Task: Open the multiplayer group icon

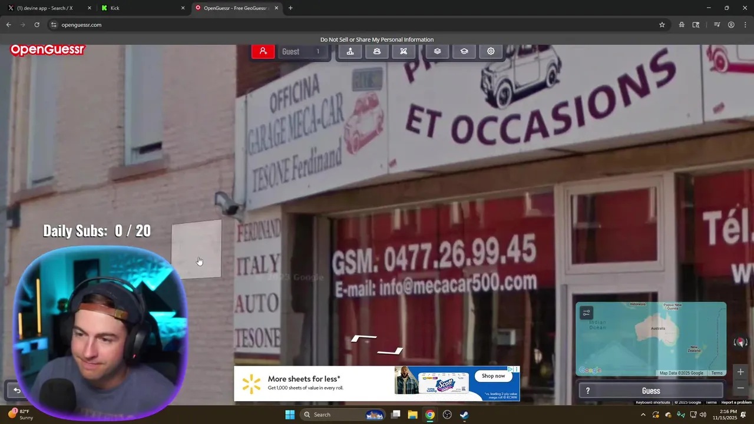Action: [377, 51]
